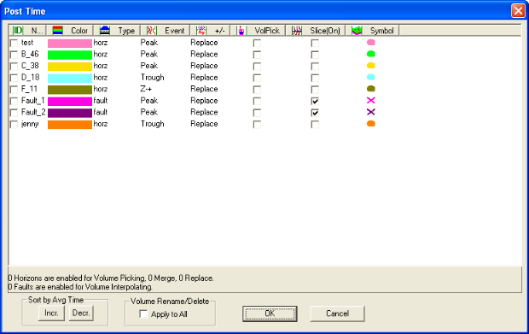Screen dimensions: 529x334
Task: Click Replace value in B_46 row
Action: [x=204, y=54]
